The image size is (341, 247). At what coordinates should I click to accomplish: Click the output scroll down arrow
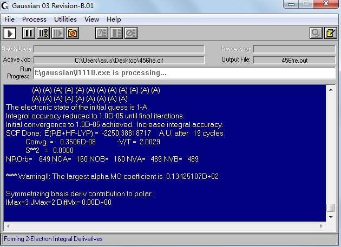coord(331,217)
